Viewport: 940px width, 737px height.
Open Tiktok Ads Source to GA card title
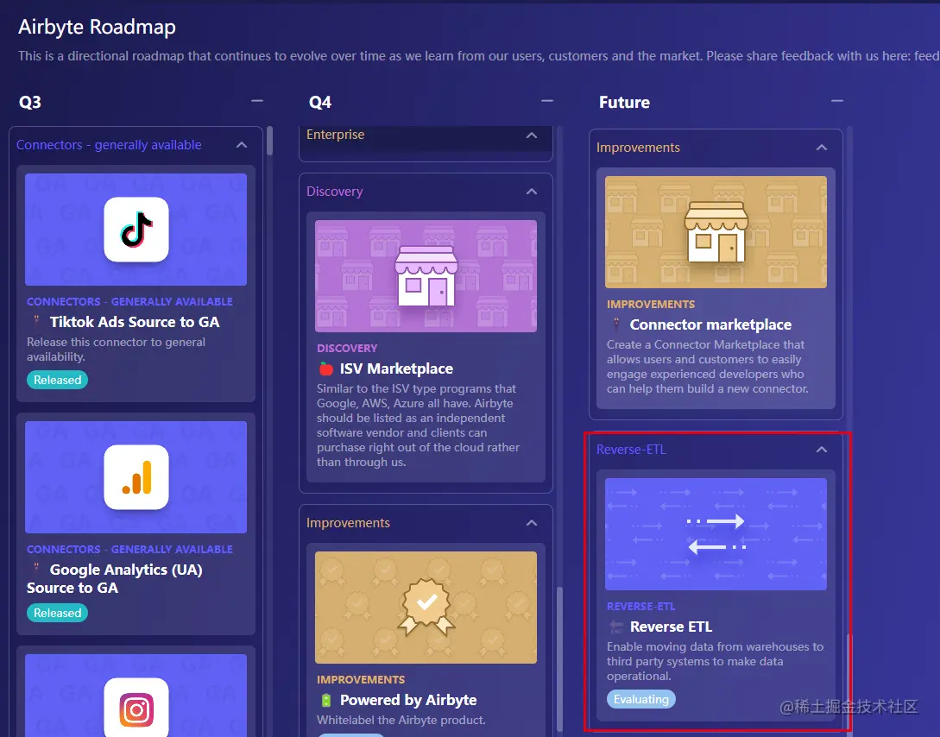click(x=135, y=322)
